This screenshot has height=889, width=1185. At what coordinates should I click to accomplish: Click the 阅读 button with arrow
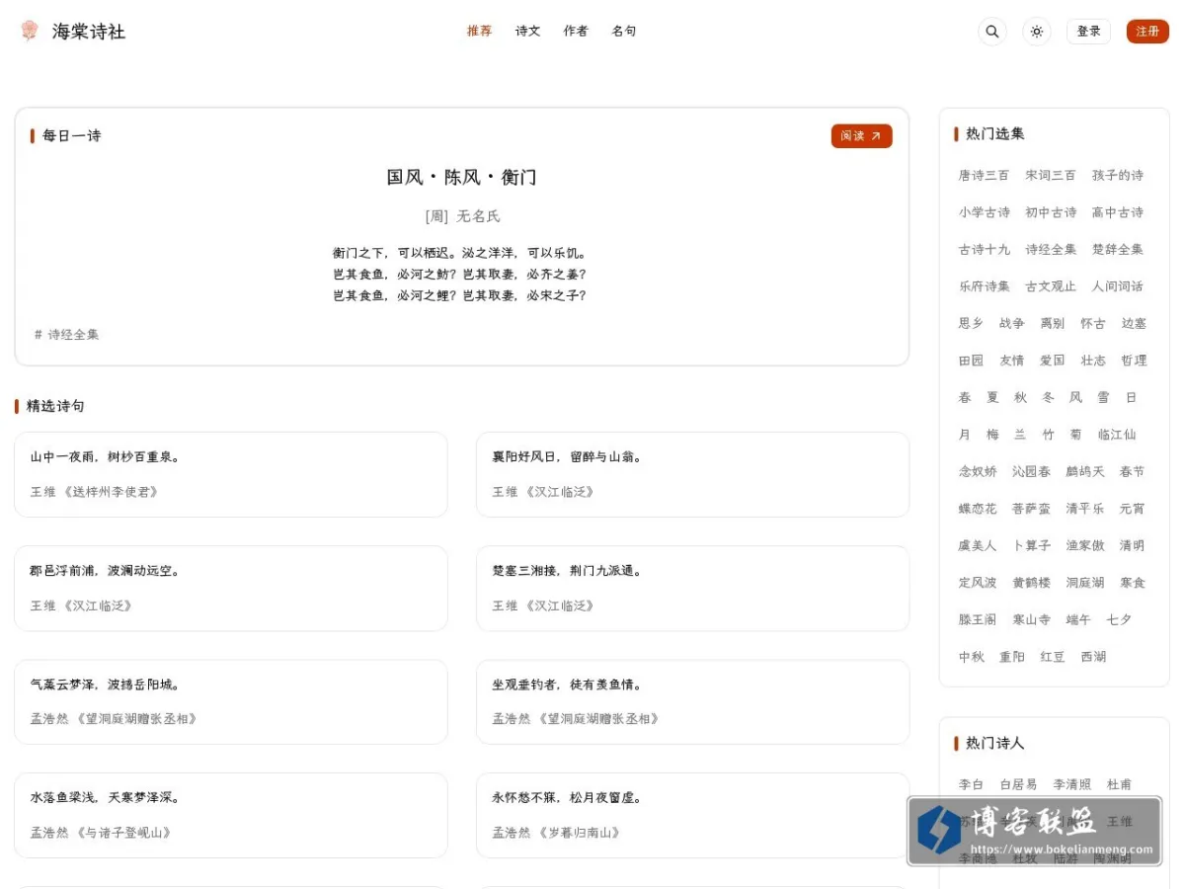(861, 136)
